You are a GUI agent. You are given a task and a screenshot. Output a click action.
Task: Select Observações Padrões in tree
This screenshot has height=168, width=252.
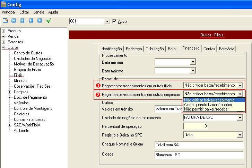32,86
